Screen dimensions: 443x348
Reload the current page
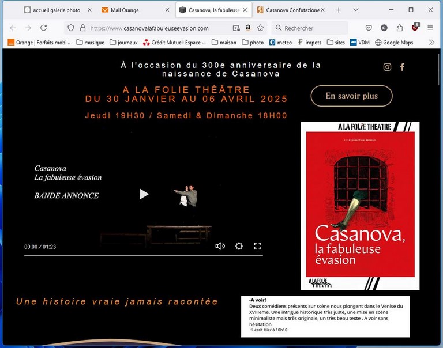click(43, 28)
